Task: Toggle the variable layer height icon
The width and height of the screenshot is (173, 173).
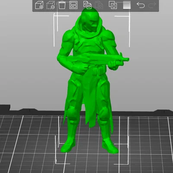Action: [127, 5]
